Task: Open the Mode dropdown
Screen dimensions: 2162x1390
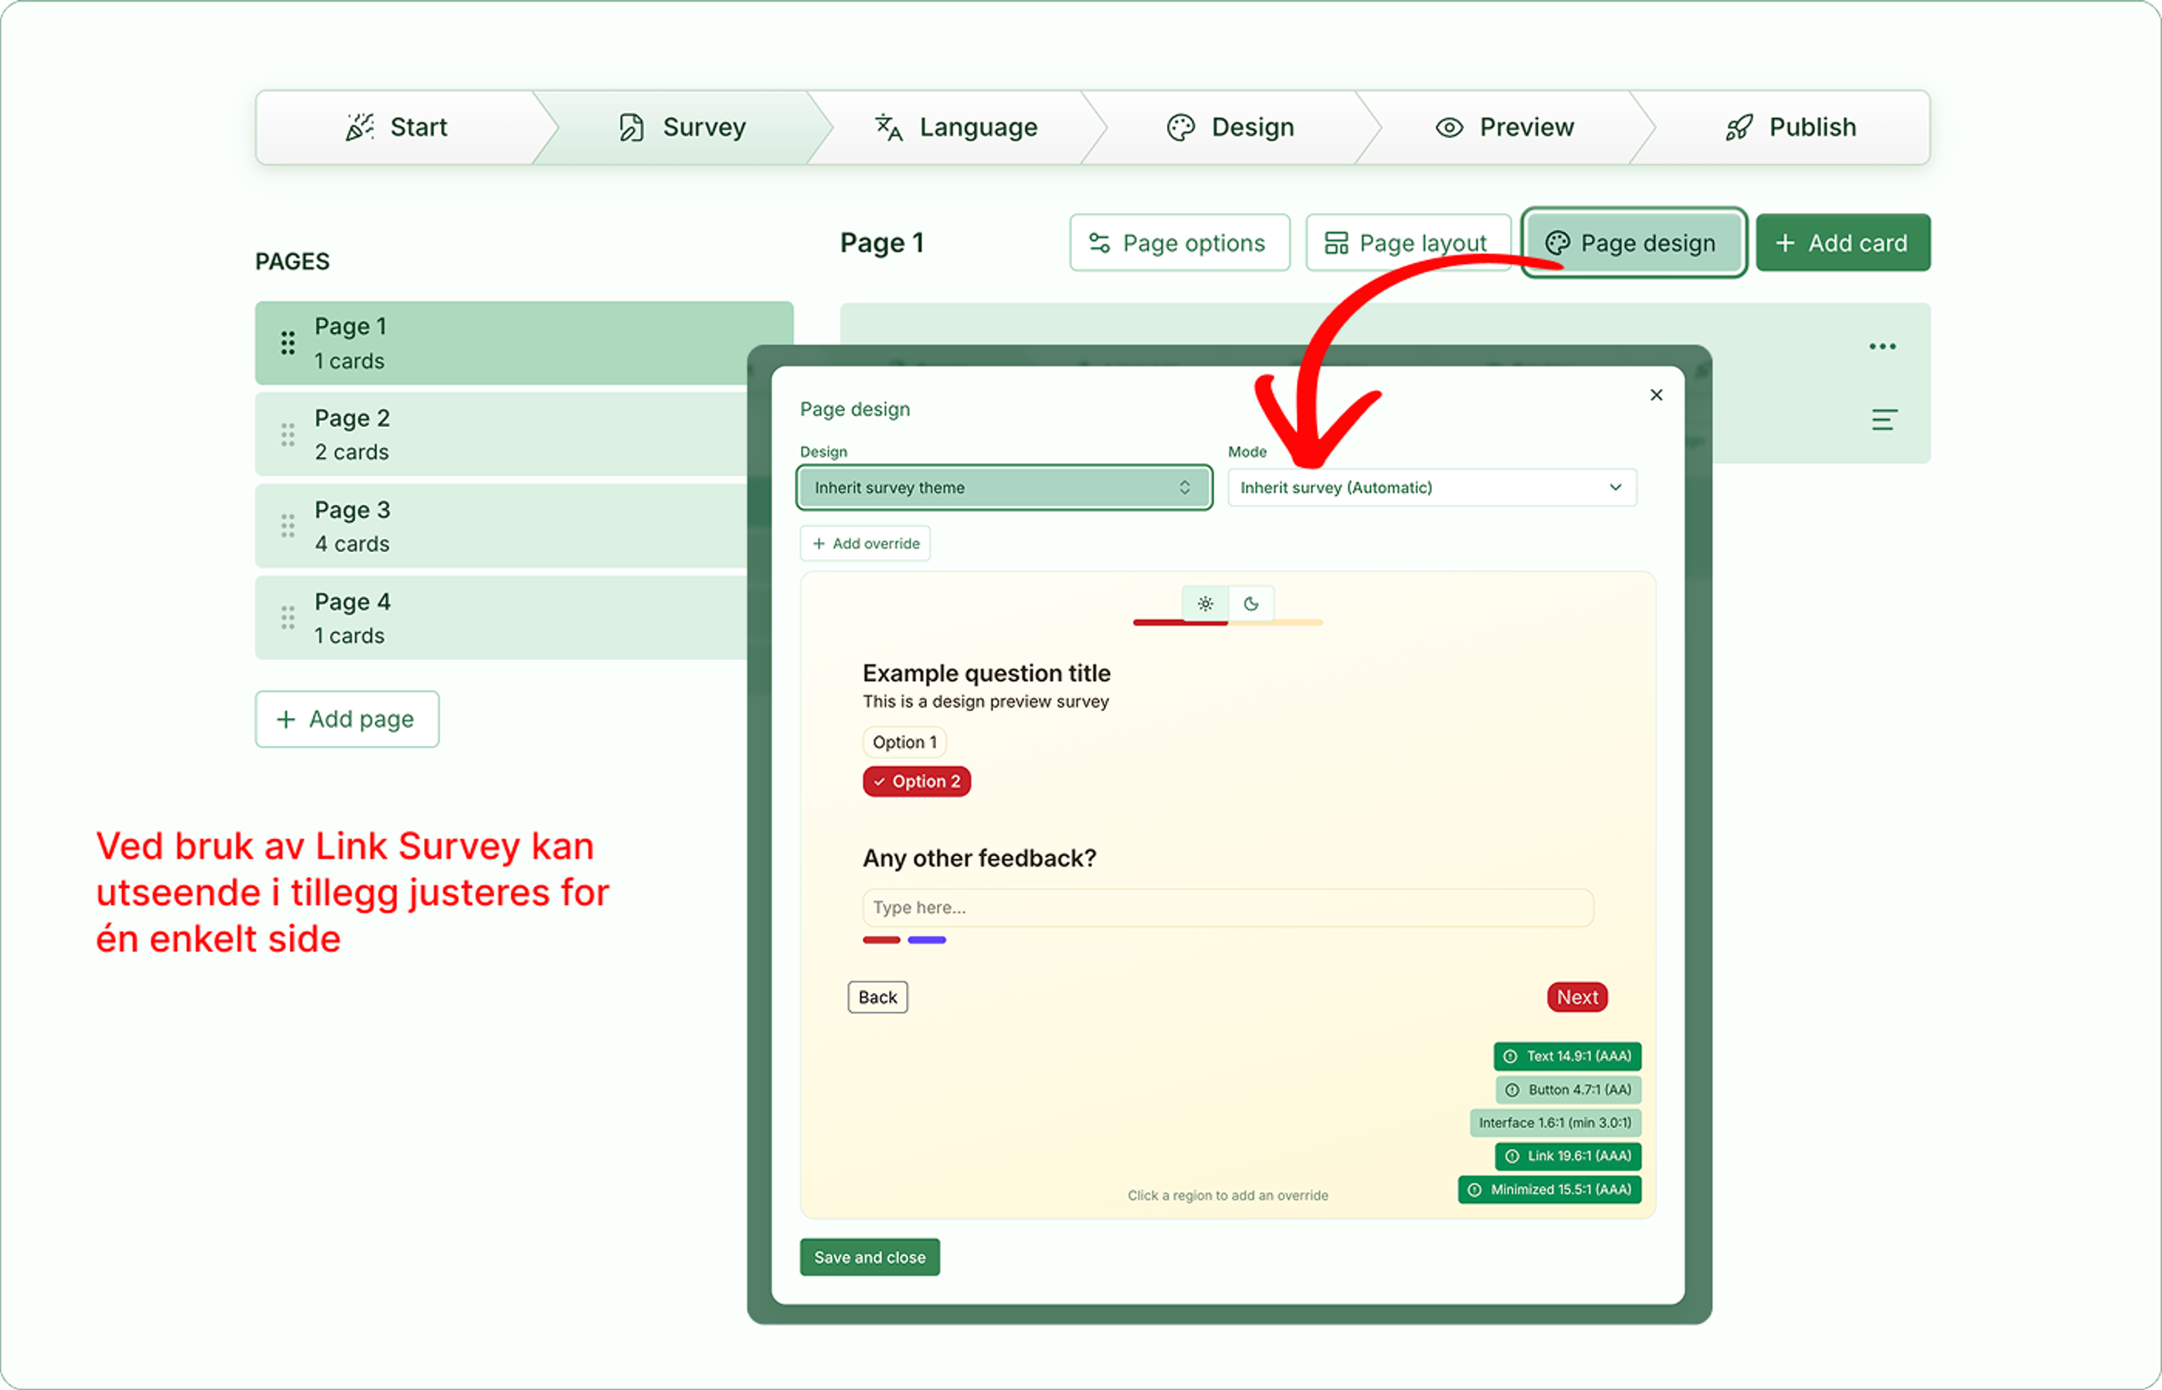Action: 1432,488
